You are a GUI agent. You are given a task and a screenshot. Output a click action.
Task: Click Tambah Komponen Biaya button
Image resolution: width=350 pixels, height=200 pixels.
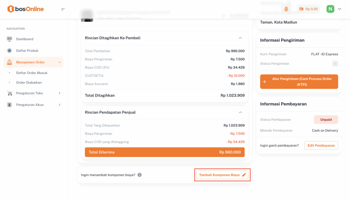(x=222, y=175)
